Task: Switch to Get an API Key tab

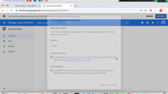Action: 26,6
